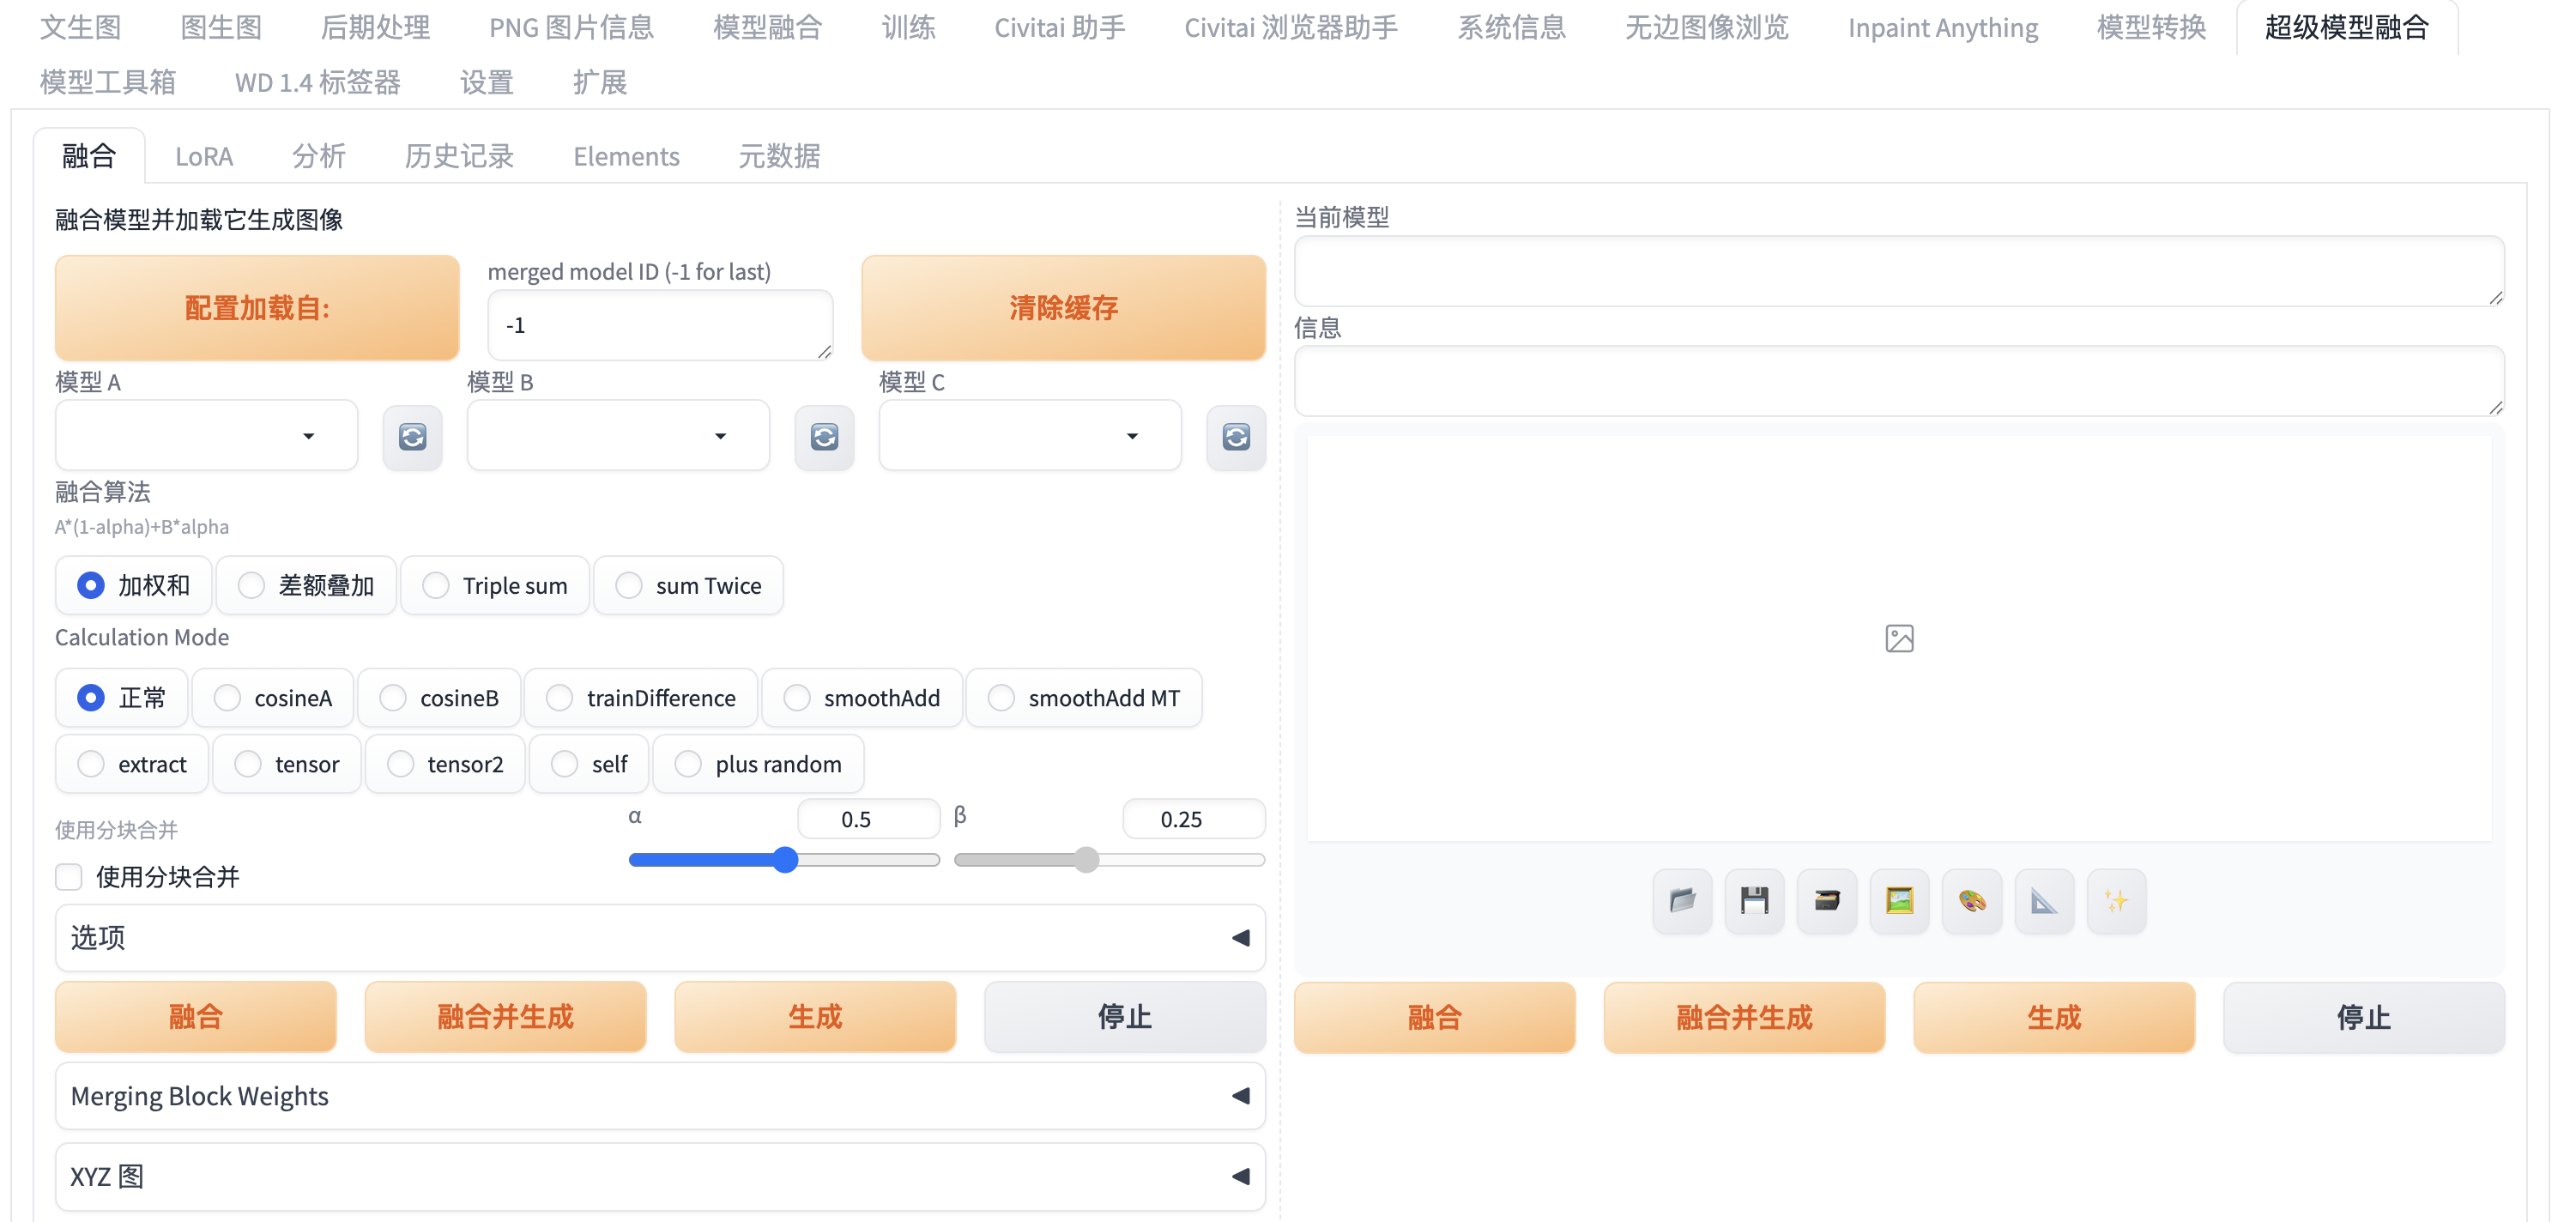
Task: Click the 清除缓存 button
Action: (1063, 308)
